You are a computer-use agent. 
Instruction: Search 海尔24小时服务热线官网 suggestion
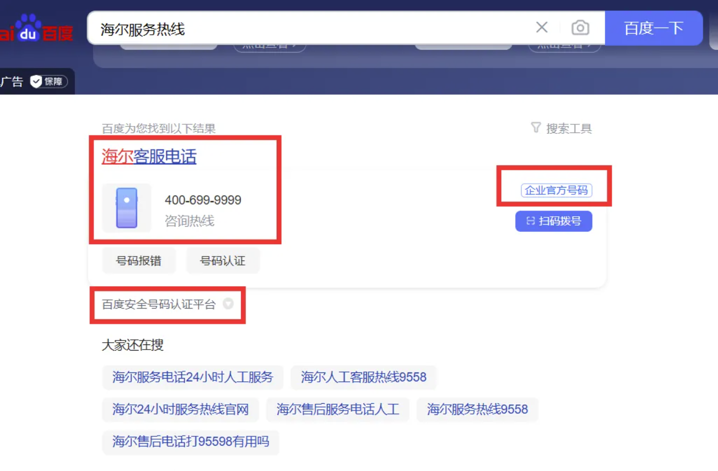coord(180,409)
